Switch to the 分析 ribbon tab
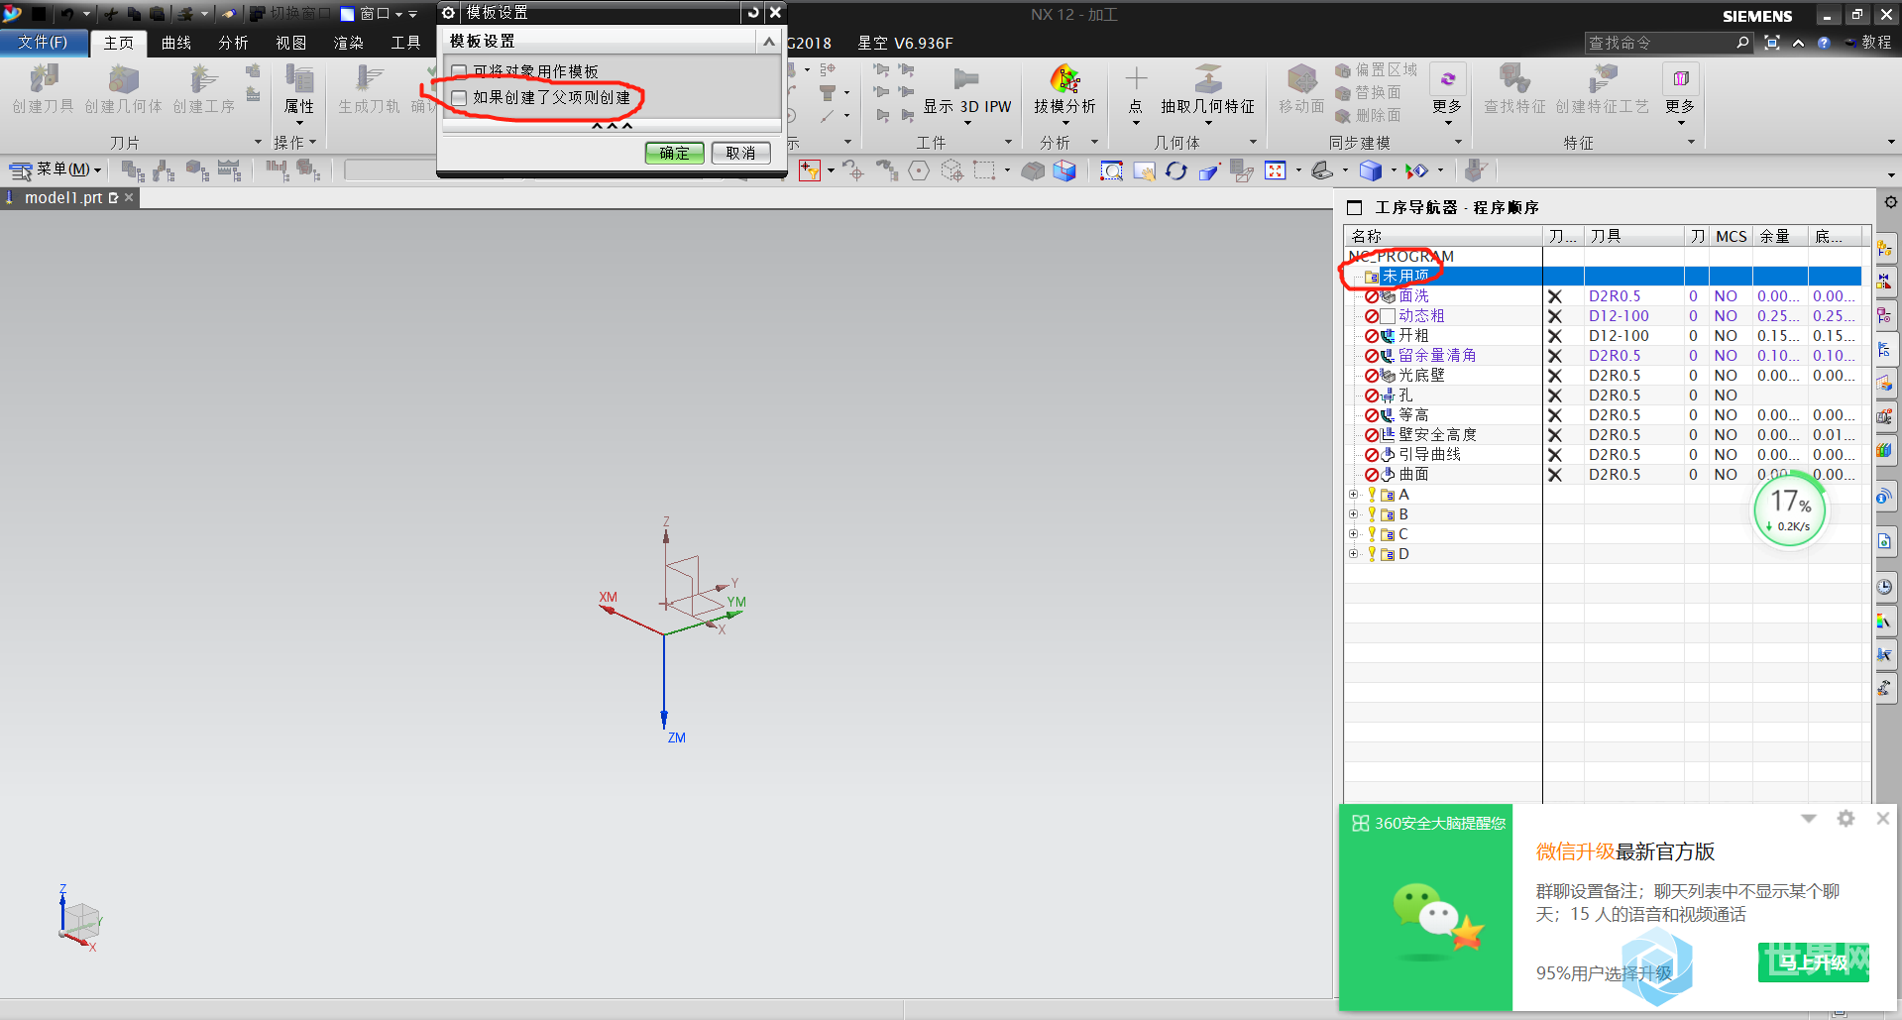Screen dimensions: 1902x1020 (233, 43)
